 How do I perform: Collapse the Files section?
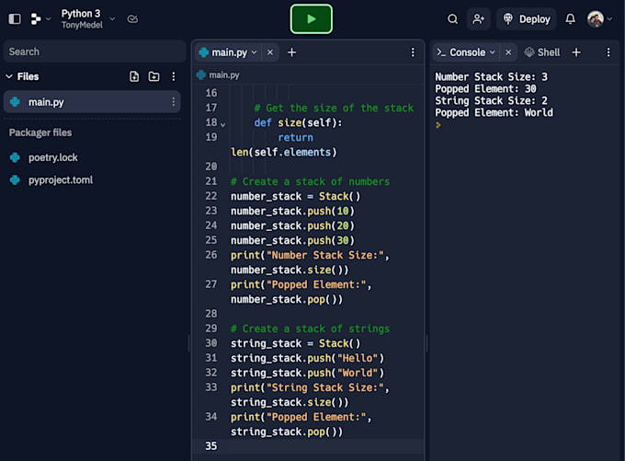click(x=9, y=76)
